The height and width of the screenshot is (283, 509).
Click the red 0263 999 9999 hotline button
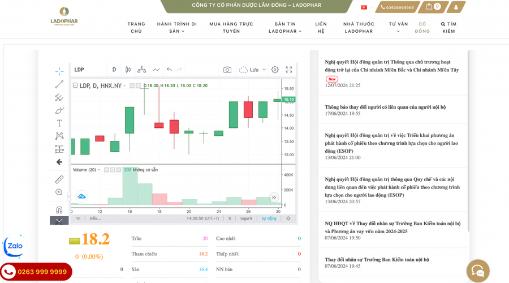coord(36,272)
